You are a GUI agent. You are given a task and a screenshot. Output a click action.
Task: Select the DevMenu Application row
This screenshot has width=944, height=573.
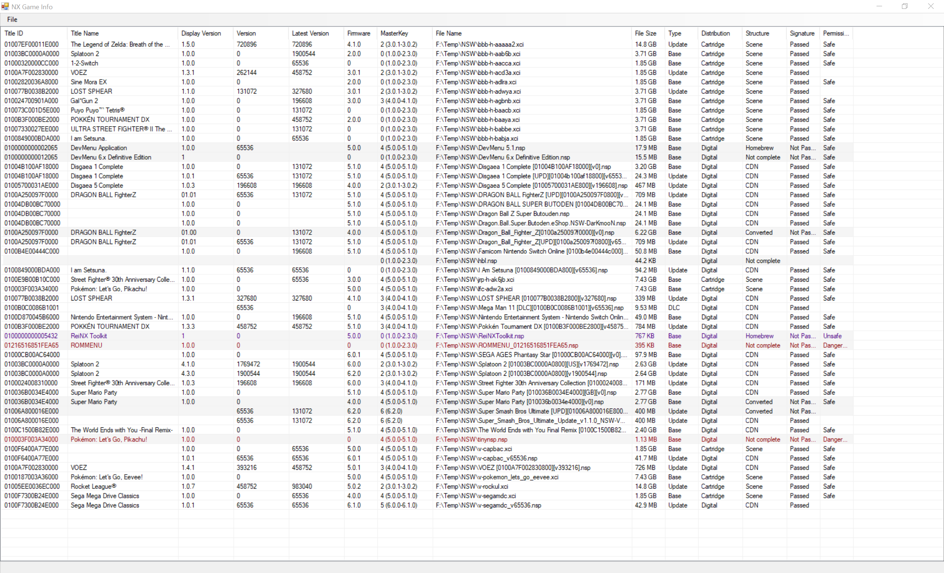pos(98,148)
